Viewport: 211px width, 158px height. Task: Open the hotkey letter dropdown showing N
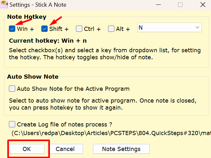click(x=169, y=27)
